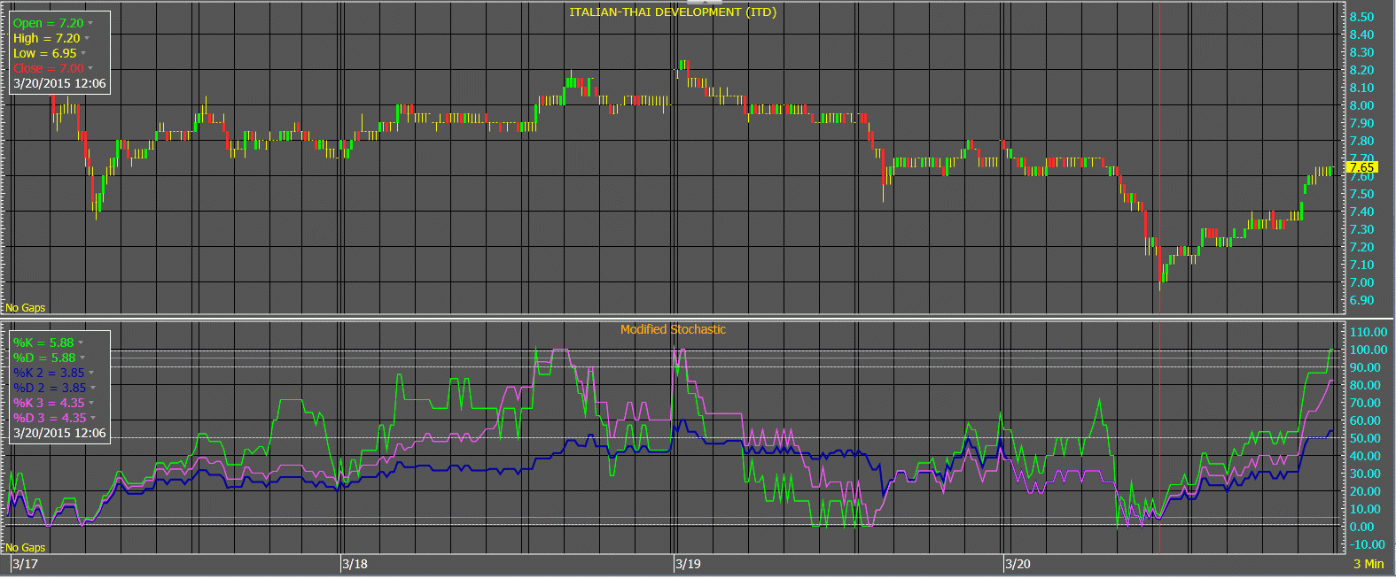Open the dropdown arrow beside Low = 6.95
Image resolution: width=1396 pixels, height=578 pixels.
coord(83,54)
